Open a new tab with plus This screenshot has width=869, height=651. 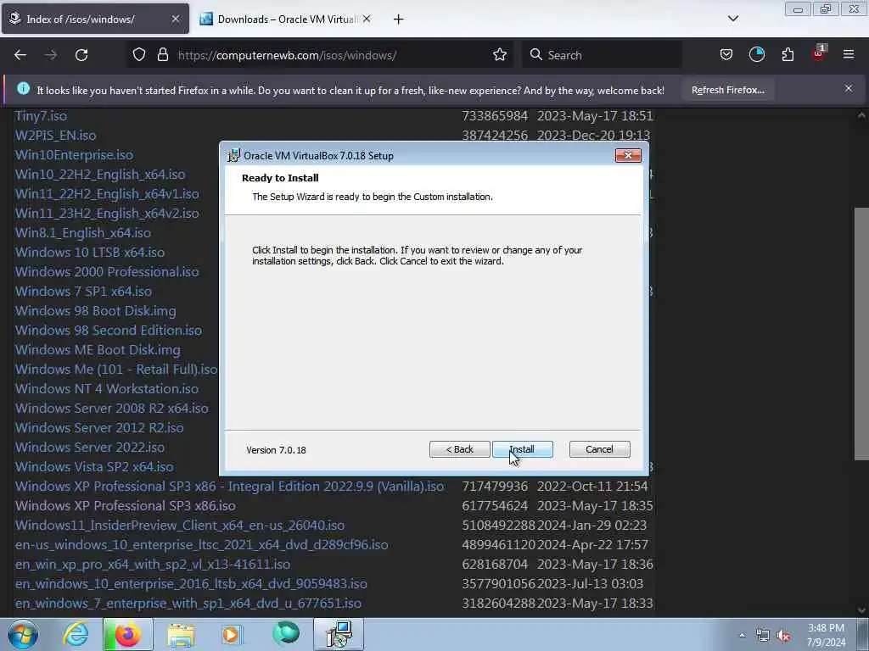click(x=398, y=19)
